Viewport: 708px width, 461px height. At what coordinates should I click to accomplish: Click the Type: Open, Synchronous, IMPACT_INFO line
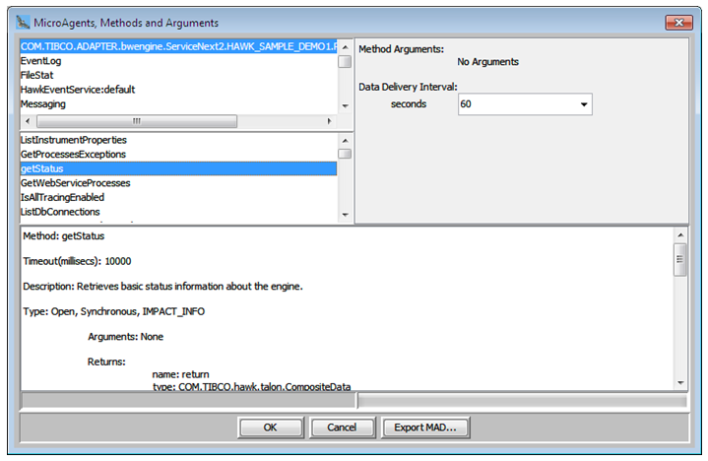(114, 311)
